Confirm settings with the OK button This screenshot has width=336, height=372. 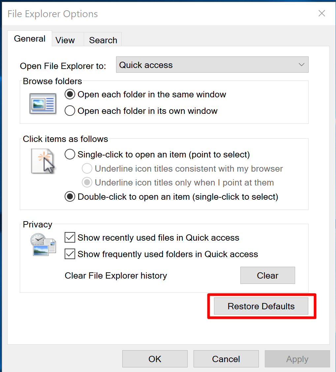pos(155,359)
